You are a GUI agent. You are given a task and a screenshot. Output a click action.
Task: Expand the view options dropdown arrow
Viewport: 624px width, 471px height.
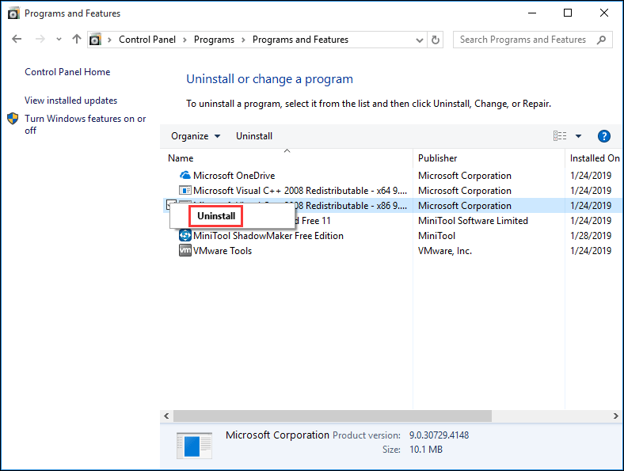click(578, 136)
